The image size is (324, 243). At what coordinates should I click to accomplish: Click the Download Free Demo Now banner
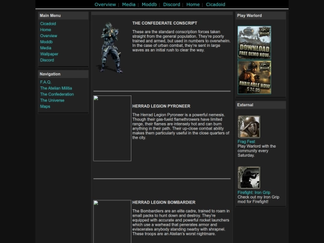(254, 43)
